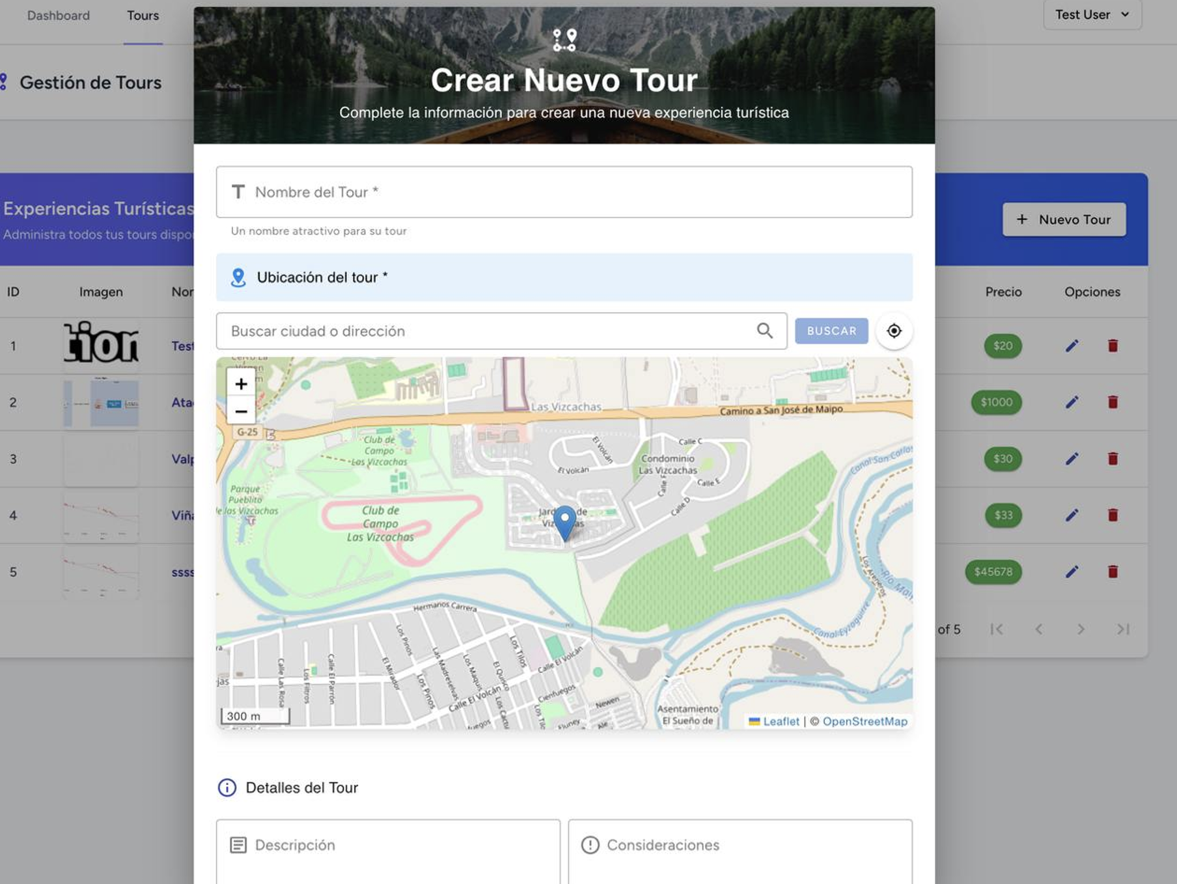
Task: Zoom in the map with plus button
Action: click(x=241, y=384)
